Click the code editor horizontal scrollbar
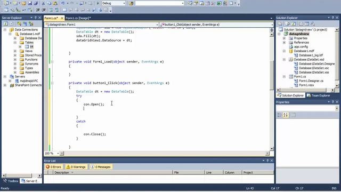 click(x=165, y=154)
